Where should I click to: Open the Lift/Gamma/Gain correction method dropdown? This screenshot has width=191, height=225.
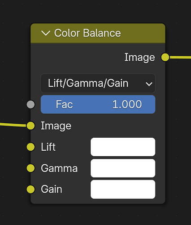(98, 83)
